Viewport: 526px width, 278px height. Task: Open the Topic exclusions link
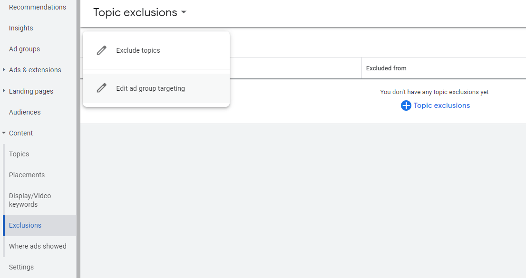click(442, 105)
